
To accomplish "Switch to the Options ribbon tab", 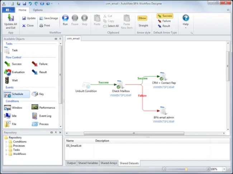I will pyautogui.click(x=38, y=10).
